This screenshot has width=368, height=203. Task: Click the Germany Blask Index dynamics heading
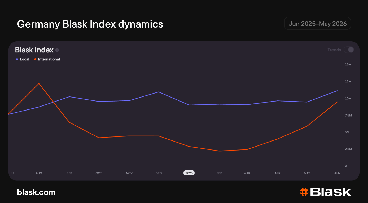pos(90,24)
